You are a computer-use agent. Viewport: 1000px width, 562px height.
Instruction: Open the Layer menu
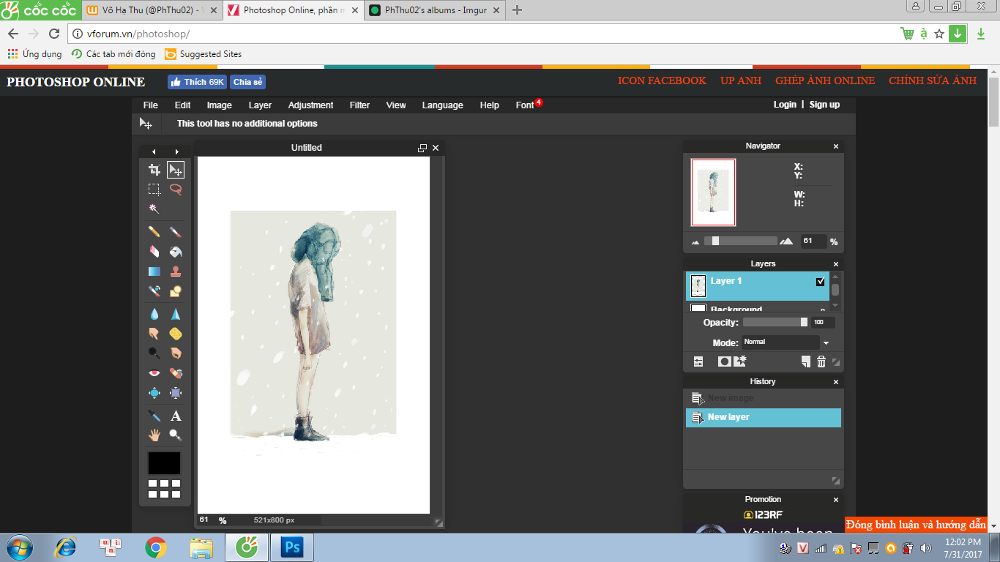coord(260,105)
